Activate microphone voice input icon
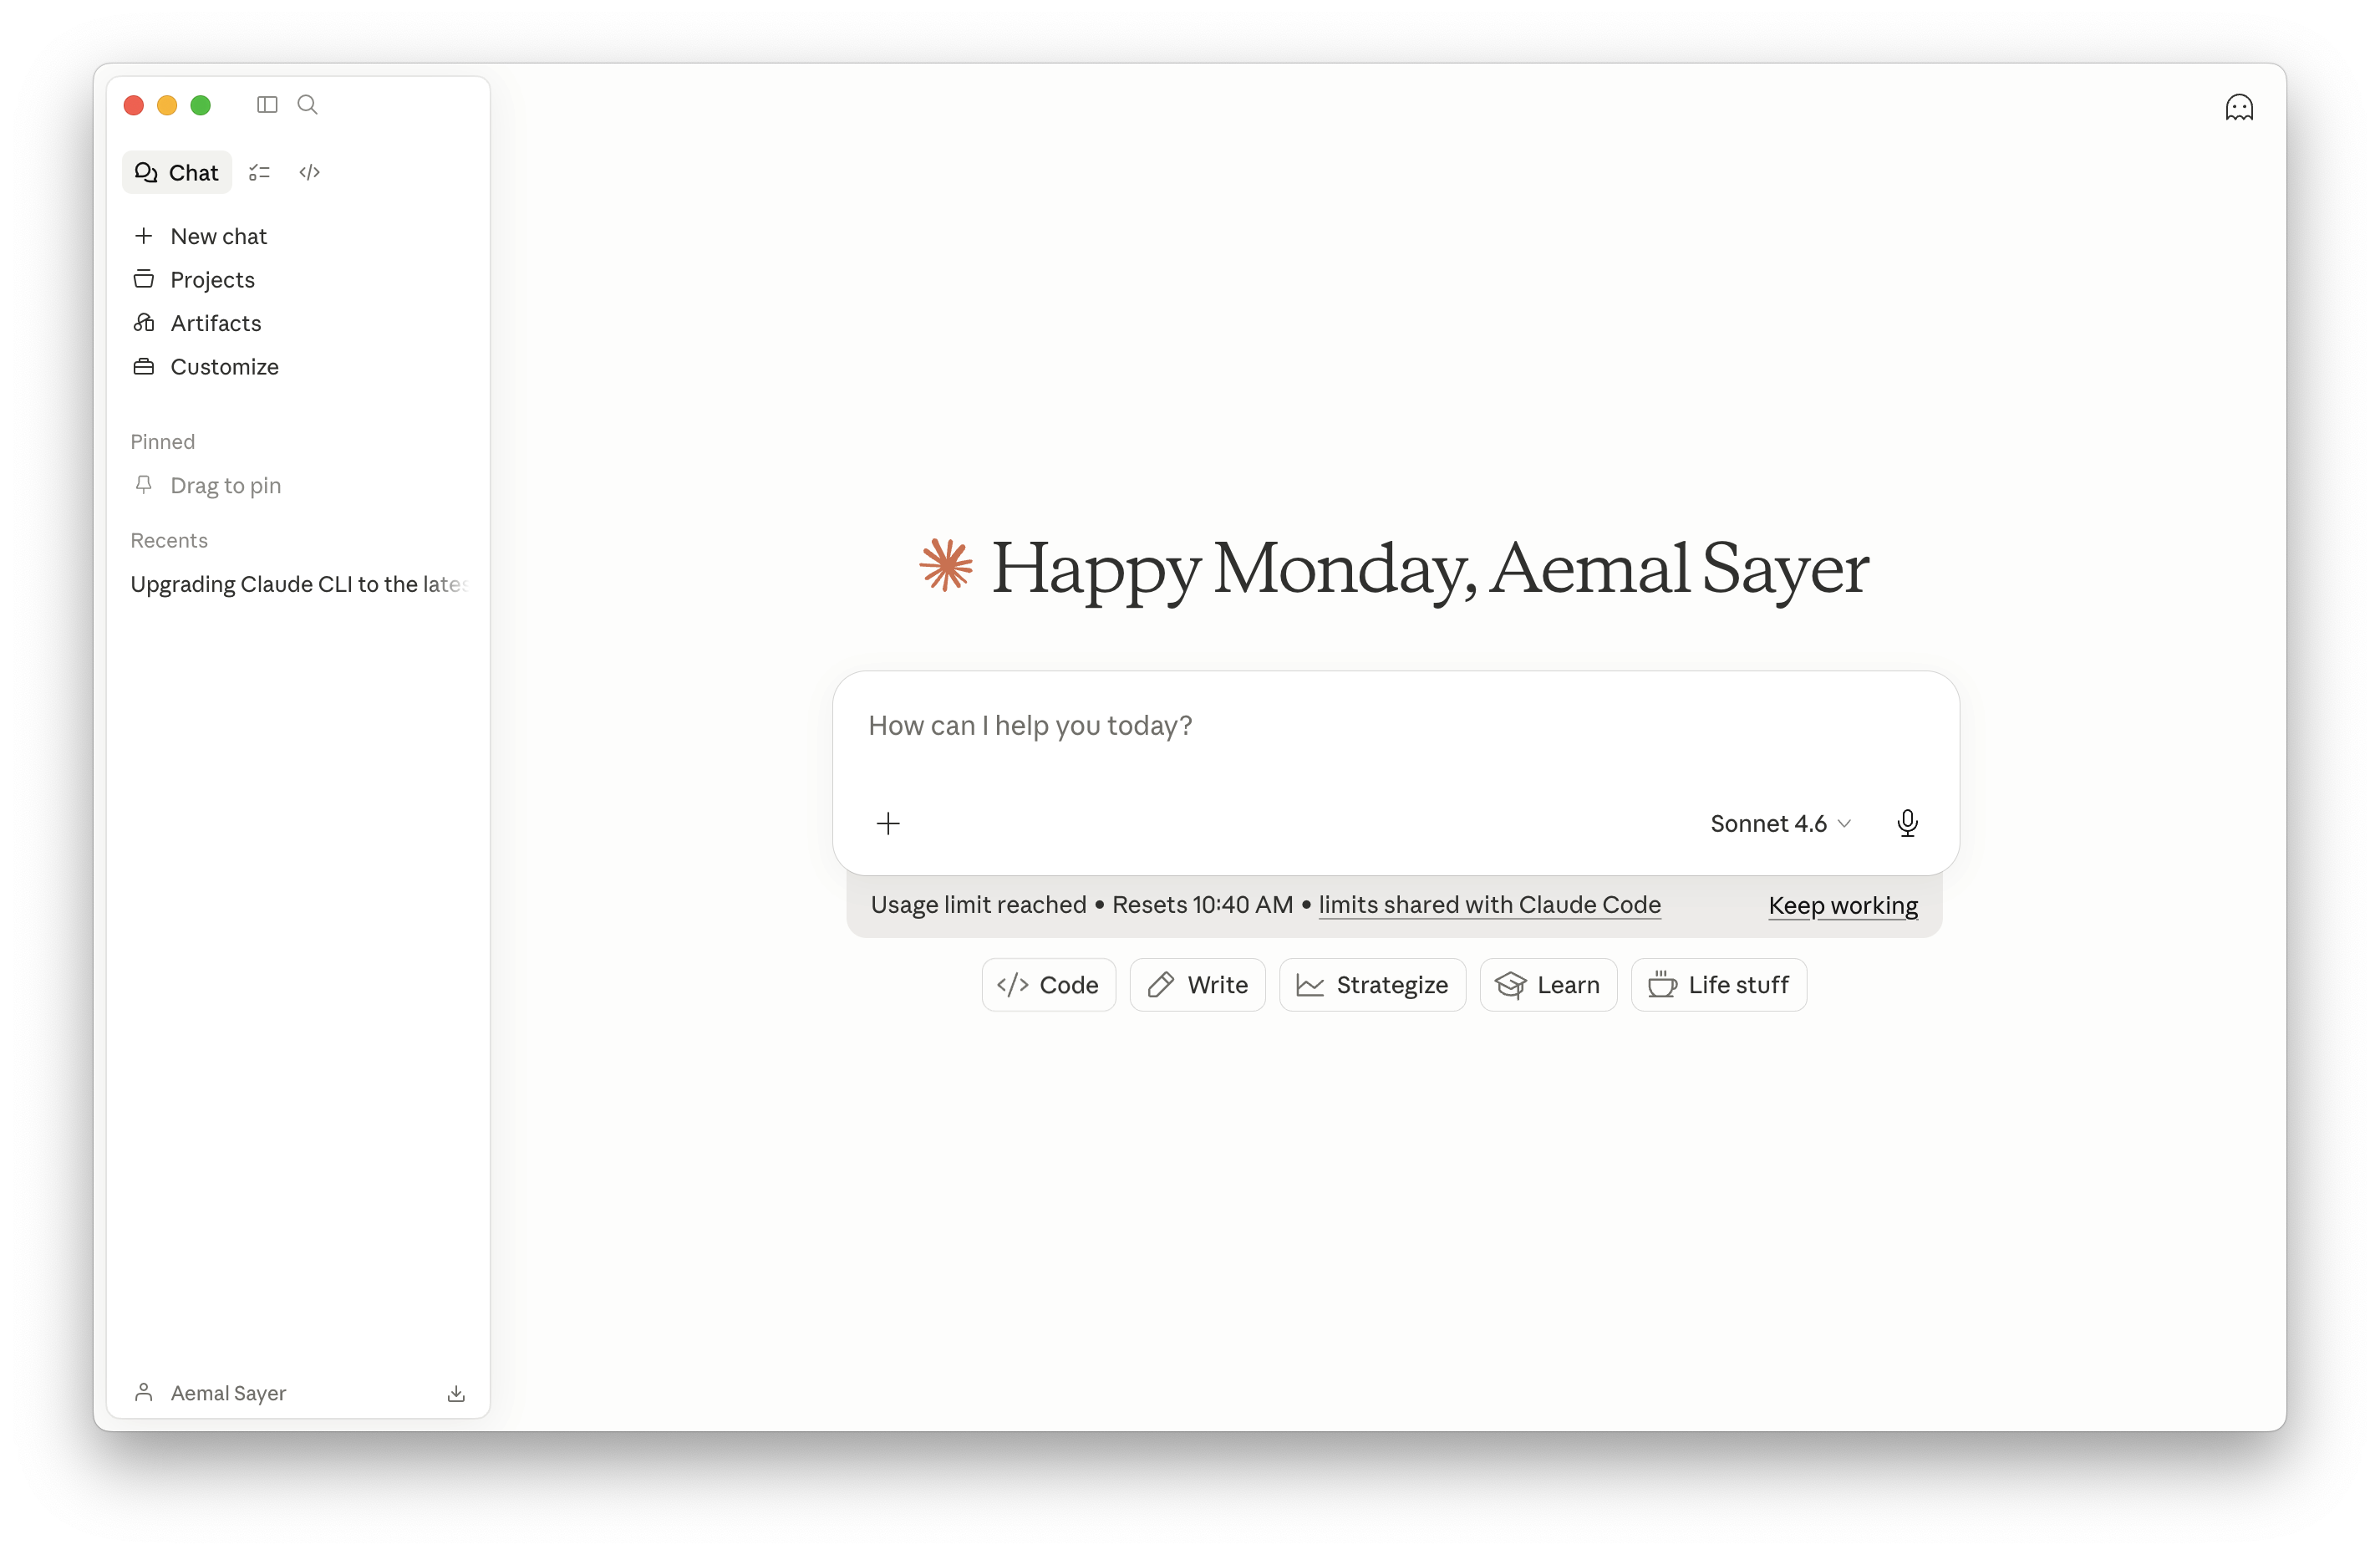2380x1555 pixels. [1907, 823]
